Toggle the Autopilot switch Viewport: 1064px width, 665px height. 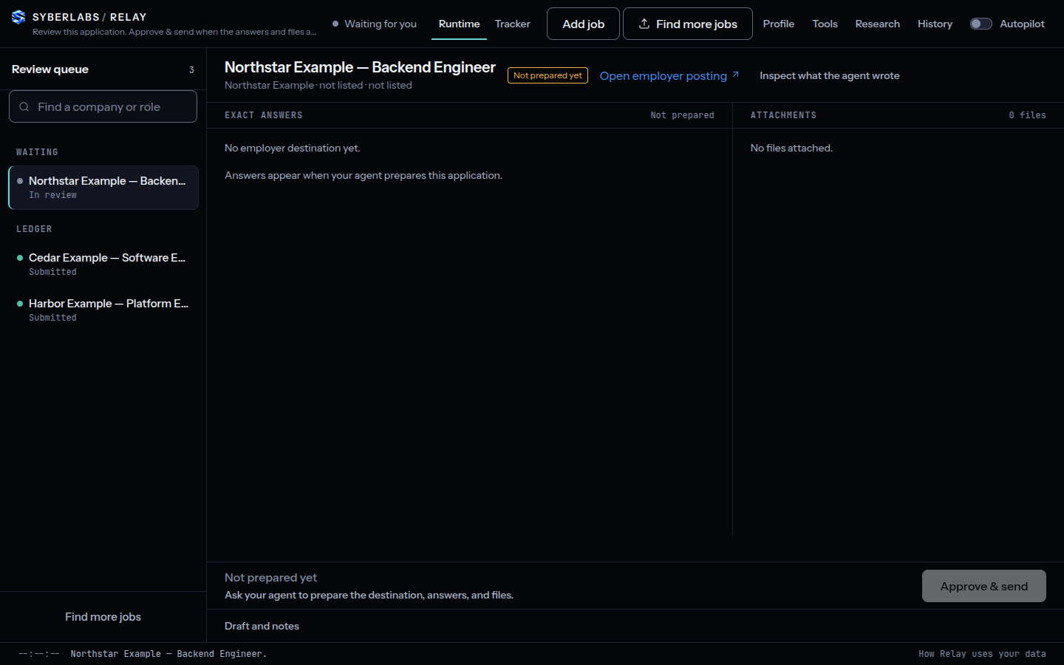coord(981,24)
